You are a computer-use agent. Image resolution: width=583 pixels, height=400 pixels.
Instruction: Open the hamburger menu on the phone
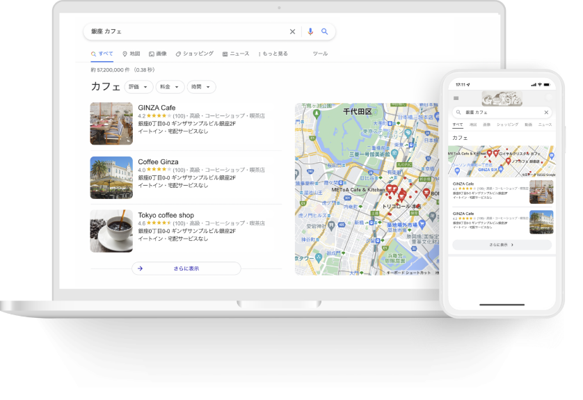[456, 98]
